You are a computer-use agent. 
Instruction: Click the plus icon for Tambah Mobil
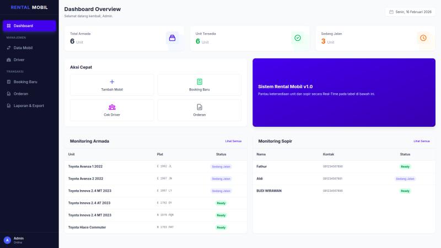112,82
